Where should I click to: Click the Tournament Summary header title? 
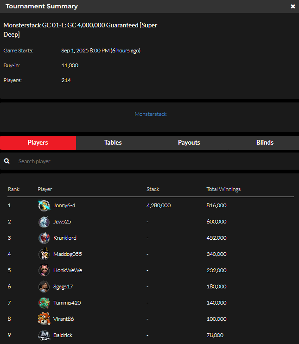pos(42,6)
